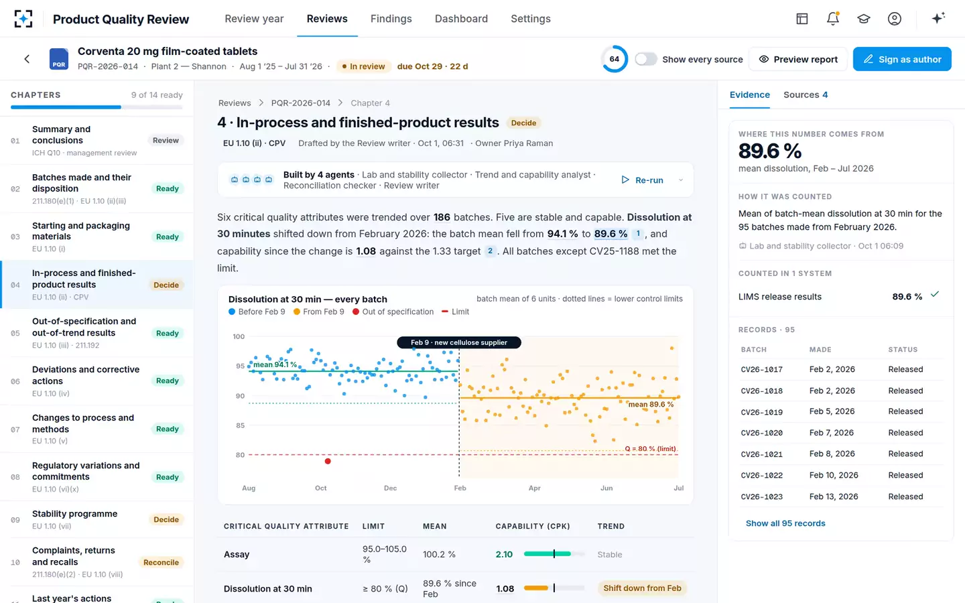Switch to the Review year tab
This screenshot has width=965, height=603.
pyautogui.click(x=254, y=19)
